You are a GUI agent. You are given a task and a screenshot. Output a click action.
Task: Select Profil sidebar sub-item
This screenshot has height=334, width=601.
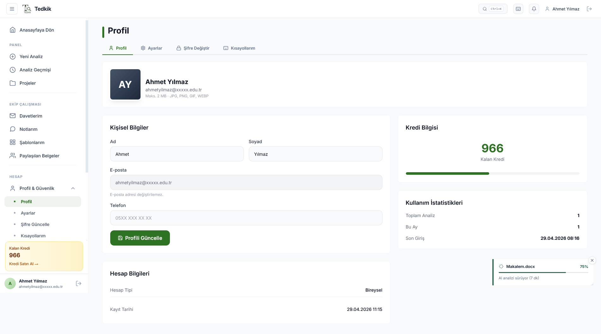[x=43, y=202]
